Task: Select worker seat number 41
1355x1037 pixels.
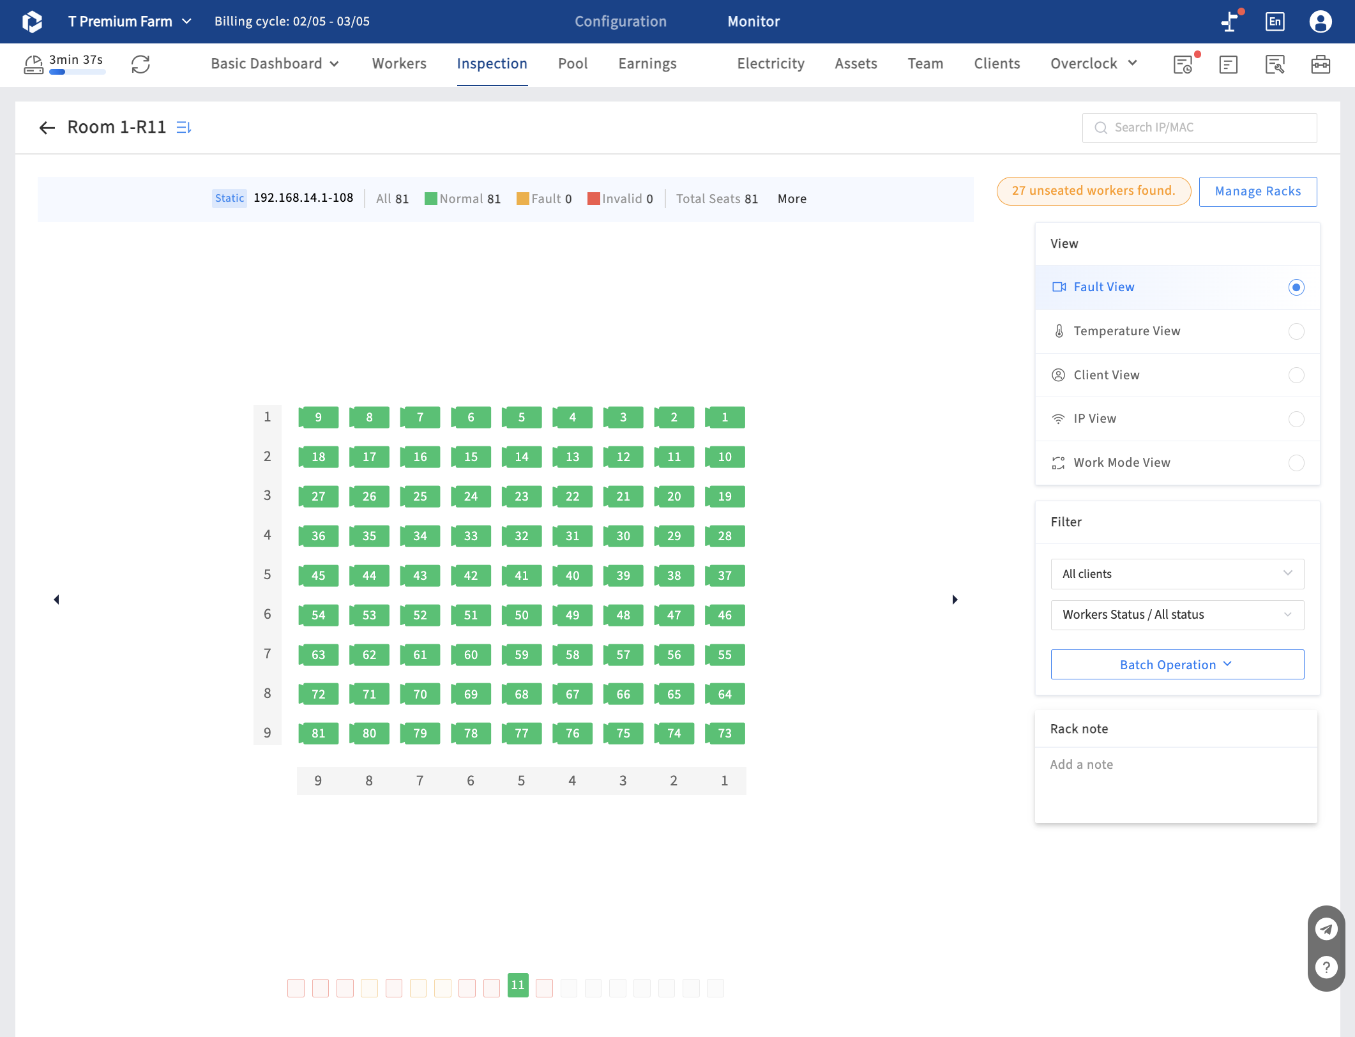Action: coord(522,576)
